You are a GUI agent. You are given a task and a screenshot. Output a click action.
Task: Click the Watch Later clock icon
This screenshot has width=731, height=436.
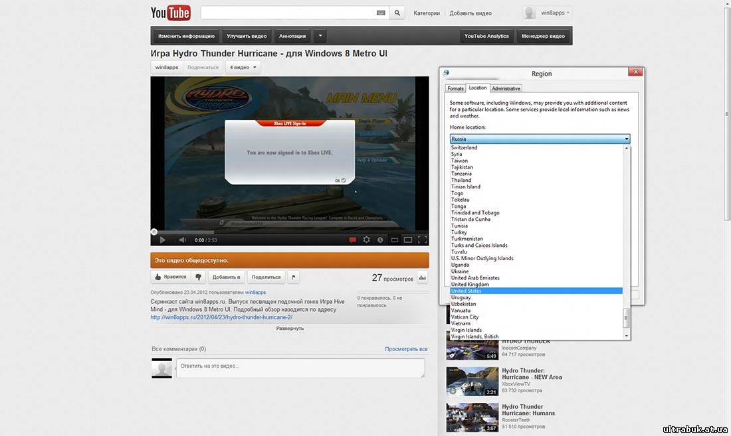tap(380, 240)
